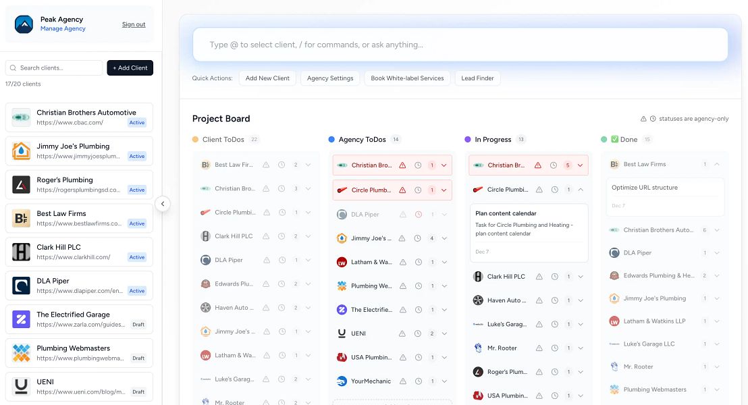Click red warning icon on Circle Plumb Agency ToDos row
Viewport: 748px width, 405px height.
(x=402, y=190)
